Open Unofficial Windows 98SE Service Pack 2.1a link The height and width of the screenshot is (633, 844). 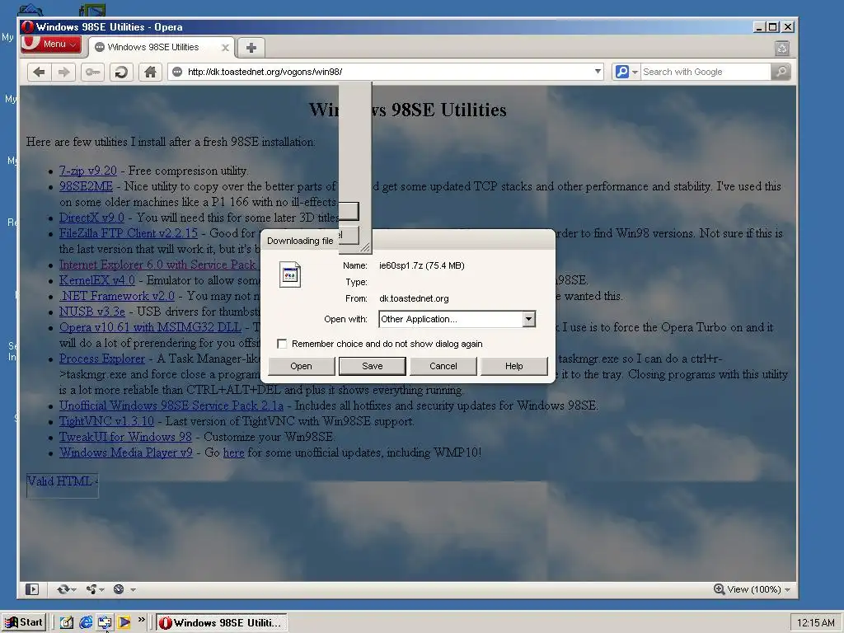[171, 406]
